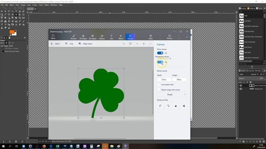Click the zoom out minus icon
Viewport: 266px width, 149px height.
click(x=137, y=43)
